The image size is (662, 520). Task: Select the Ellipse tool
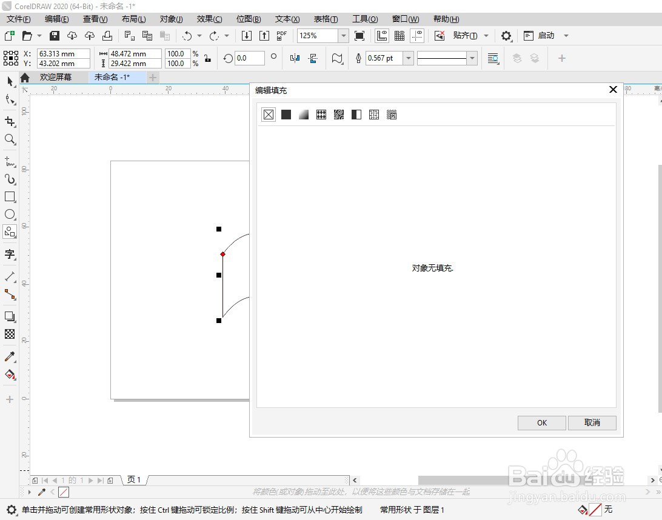coord(10,214)
